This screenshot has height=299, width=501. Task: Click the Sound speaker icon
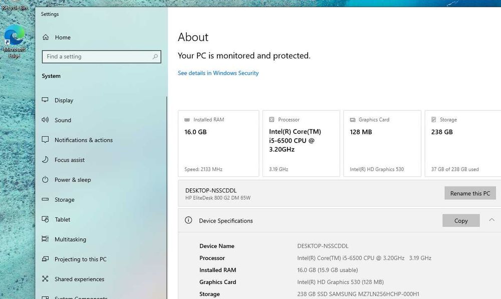[45, 120]
